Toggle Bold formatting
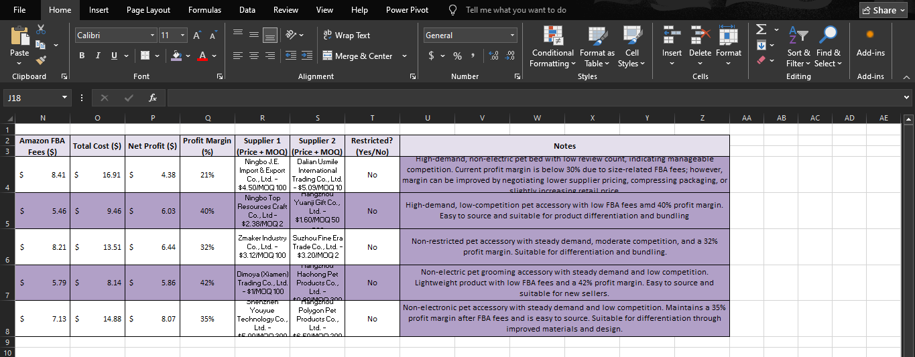This screenshot has height=357, width=915. pyautogui.click(x=82, y=56)
